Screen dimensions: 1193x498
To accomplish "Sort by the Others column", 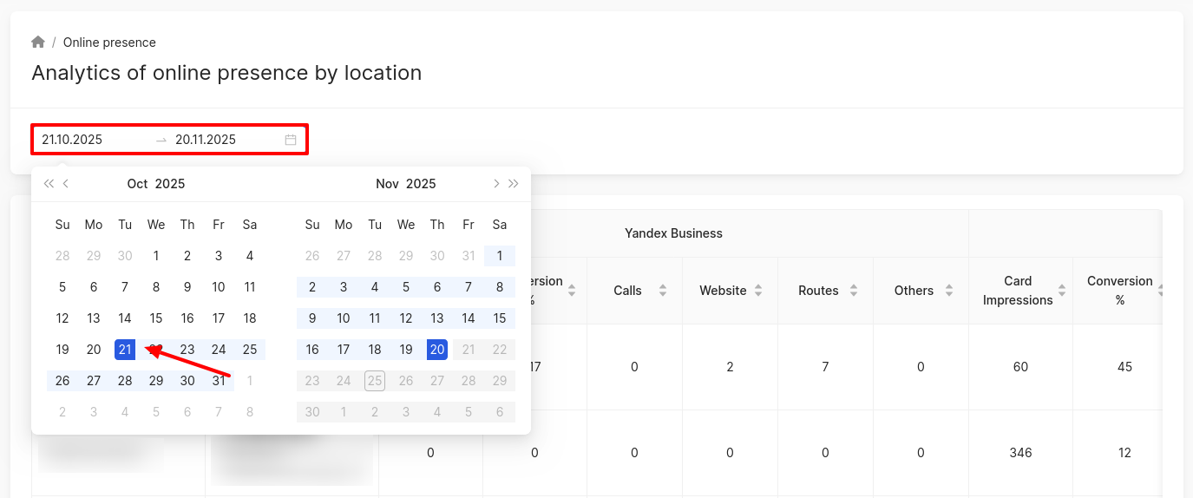I will (949, 291).
